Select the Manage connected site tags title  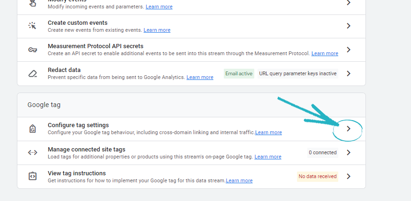(86, 149)
